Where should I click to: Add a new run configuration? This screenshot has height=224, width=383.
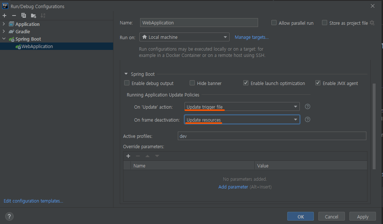point(4,16)
